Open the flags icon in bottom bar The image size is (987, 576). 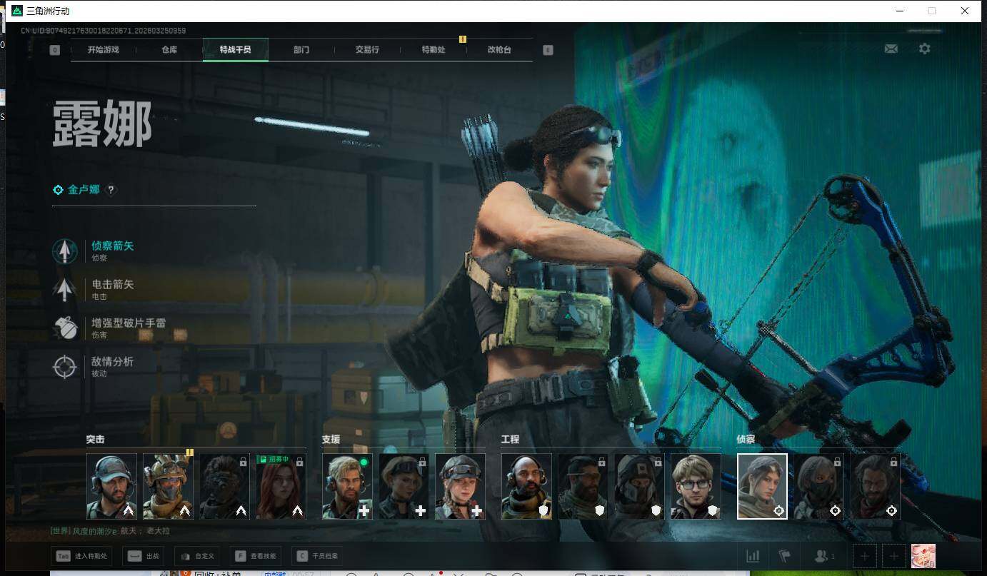(784, 556)
